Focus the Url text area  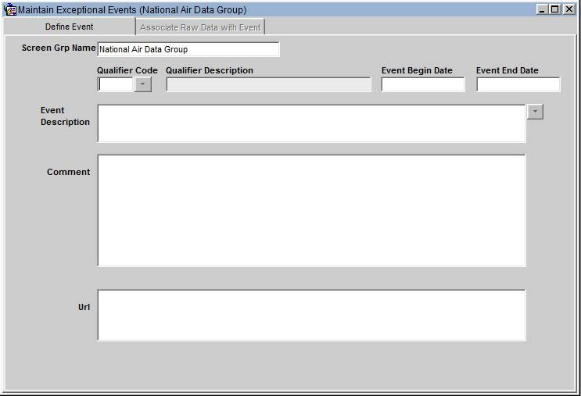(x=310, y=315)
